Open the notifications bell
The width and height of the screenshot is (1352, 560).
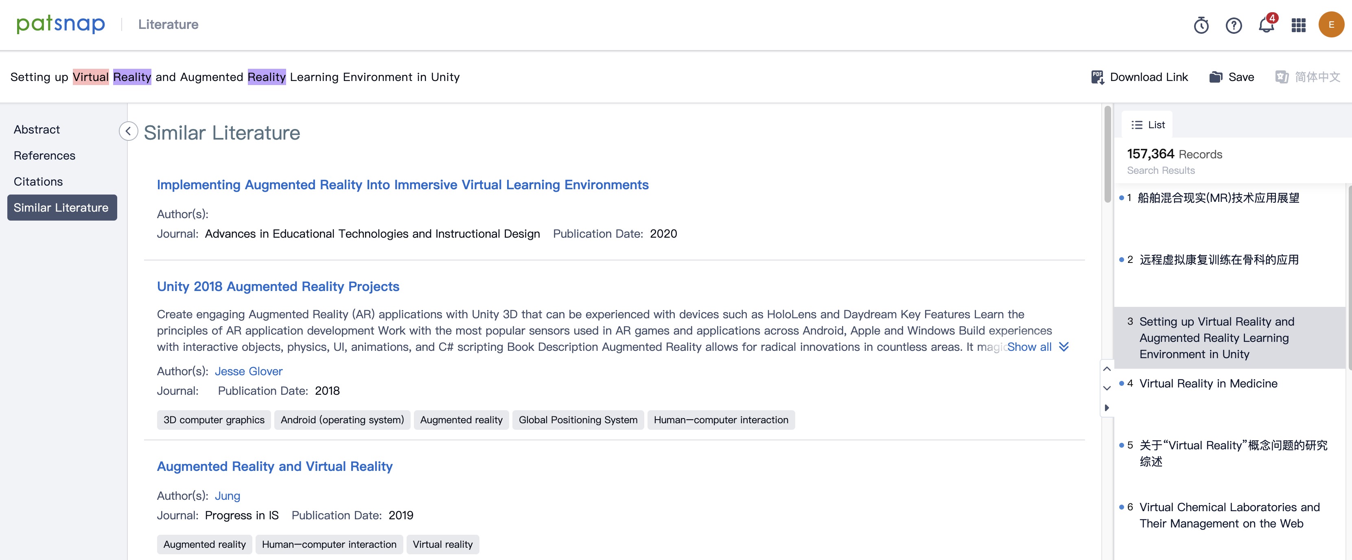tap(1266, 25)
